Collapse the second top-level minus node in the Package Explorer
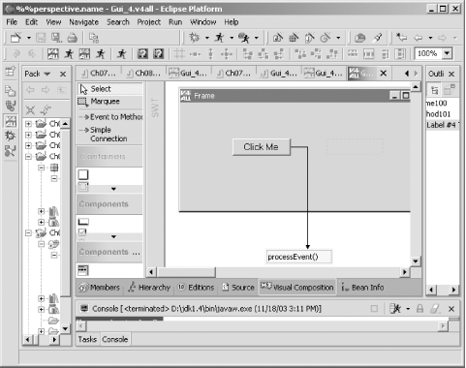This screenshot has height=368, width=466. click(28, 232)
